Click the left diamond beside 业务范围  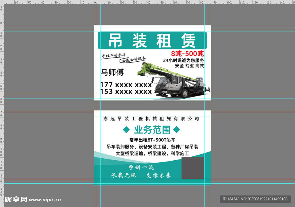[126, 130]
